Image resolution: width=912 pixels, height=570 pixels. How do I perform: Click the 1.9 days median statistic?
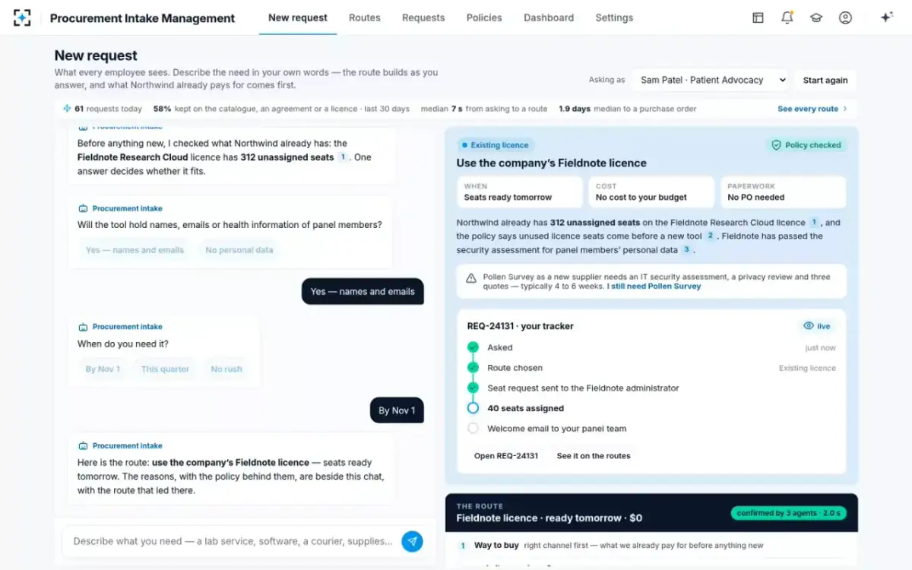click(x=628, y=109)
